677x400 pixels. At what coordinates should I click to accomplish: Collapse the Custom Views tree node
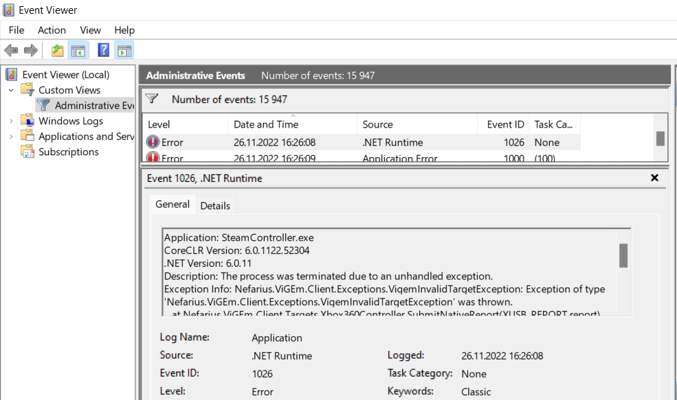pyautogui.click(x=11, y=90)
